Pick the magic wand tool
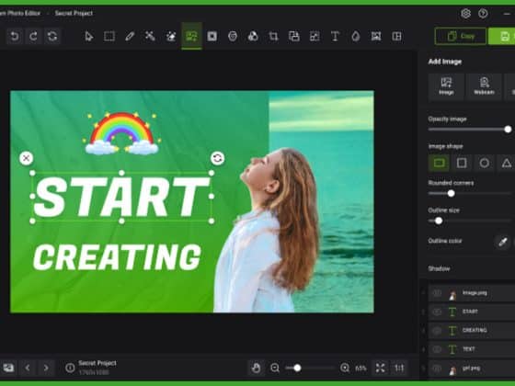515x386 pixels. 150,36
